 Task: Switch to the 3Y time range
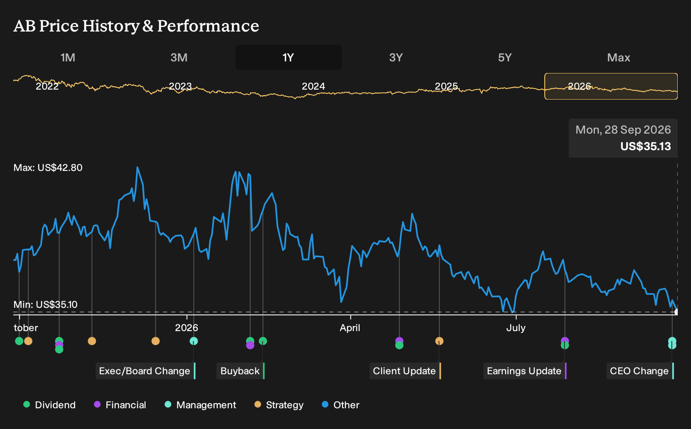396,57
